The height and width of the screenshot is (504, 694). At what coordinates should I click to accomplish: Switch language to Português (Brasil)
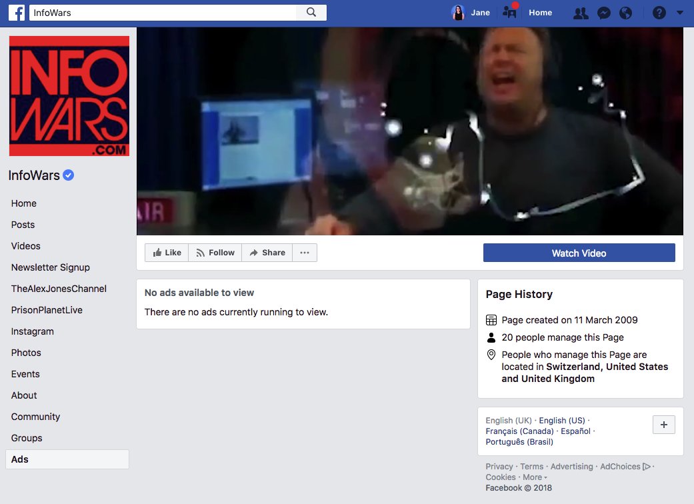[519, 441]
